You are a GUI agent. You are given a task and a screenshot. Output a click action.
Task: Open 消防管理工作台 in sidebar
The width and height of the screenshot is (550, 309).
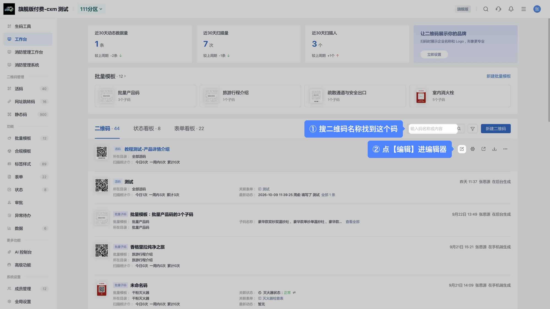coord(28,52)
